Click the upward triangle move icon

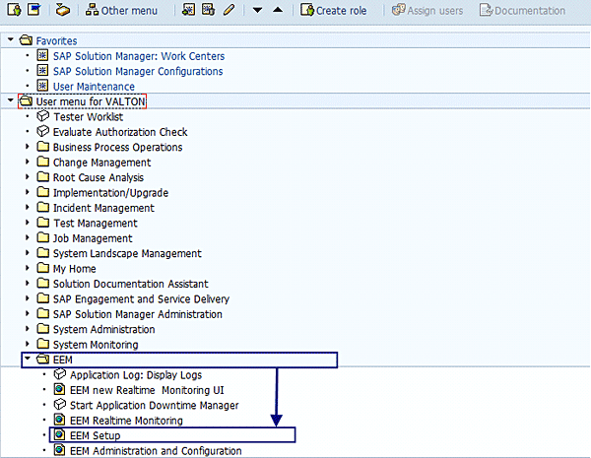(x=277, y=10)
